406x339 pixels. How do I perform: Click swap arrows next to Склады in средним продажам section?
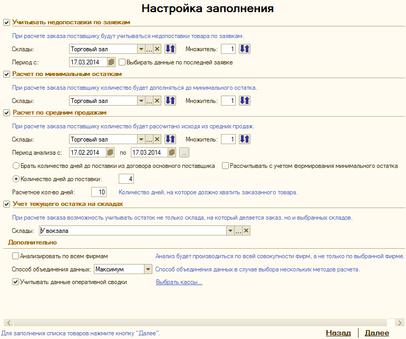pos(170,139)
